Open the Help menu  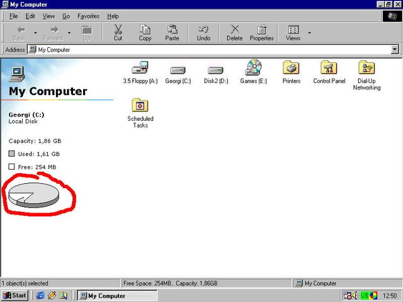[x=113, y=16]
